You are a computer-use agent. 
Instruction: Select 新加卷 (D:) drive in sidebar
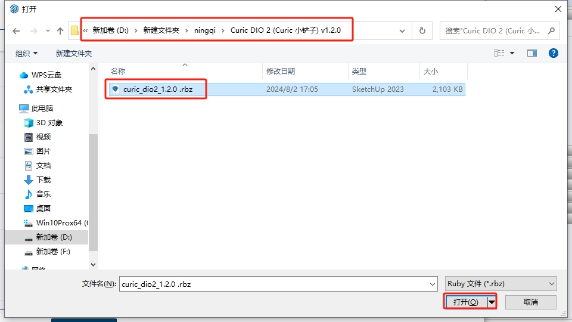point(54,237)
